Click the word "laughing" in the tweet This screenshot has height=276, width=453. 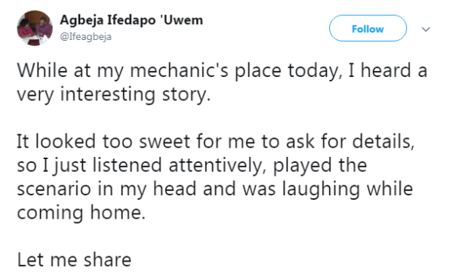click(x=321, y=190)
